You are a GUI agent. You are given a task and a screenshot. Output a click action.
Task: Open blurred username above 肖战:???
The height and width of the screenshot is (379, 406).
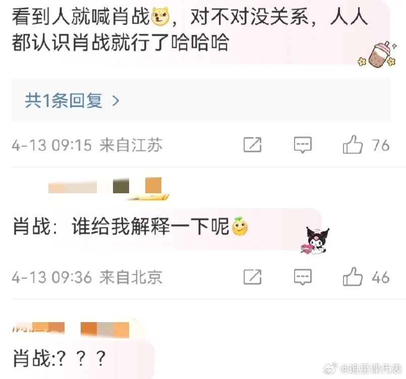tap(71, 330)
